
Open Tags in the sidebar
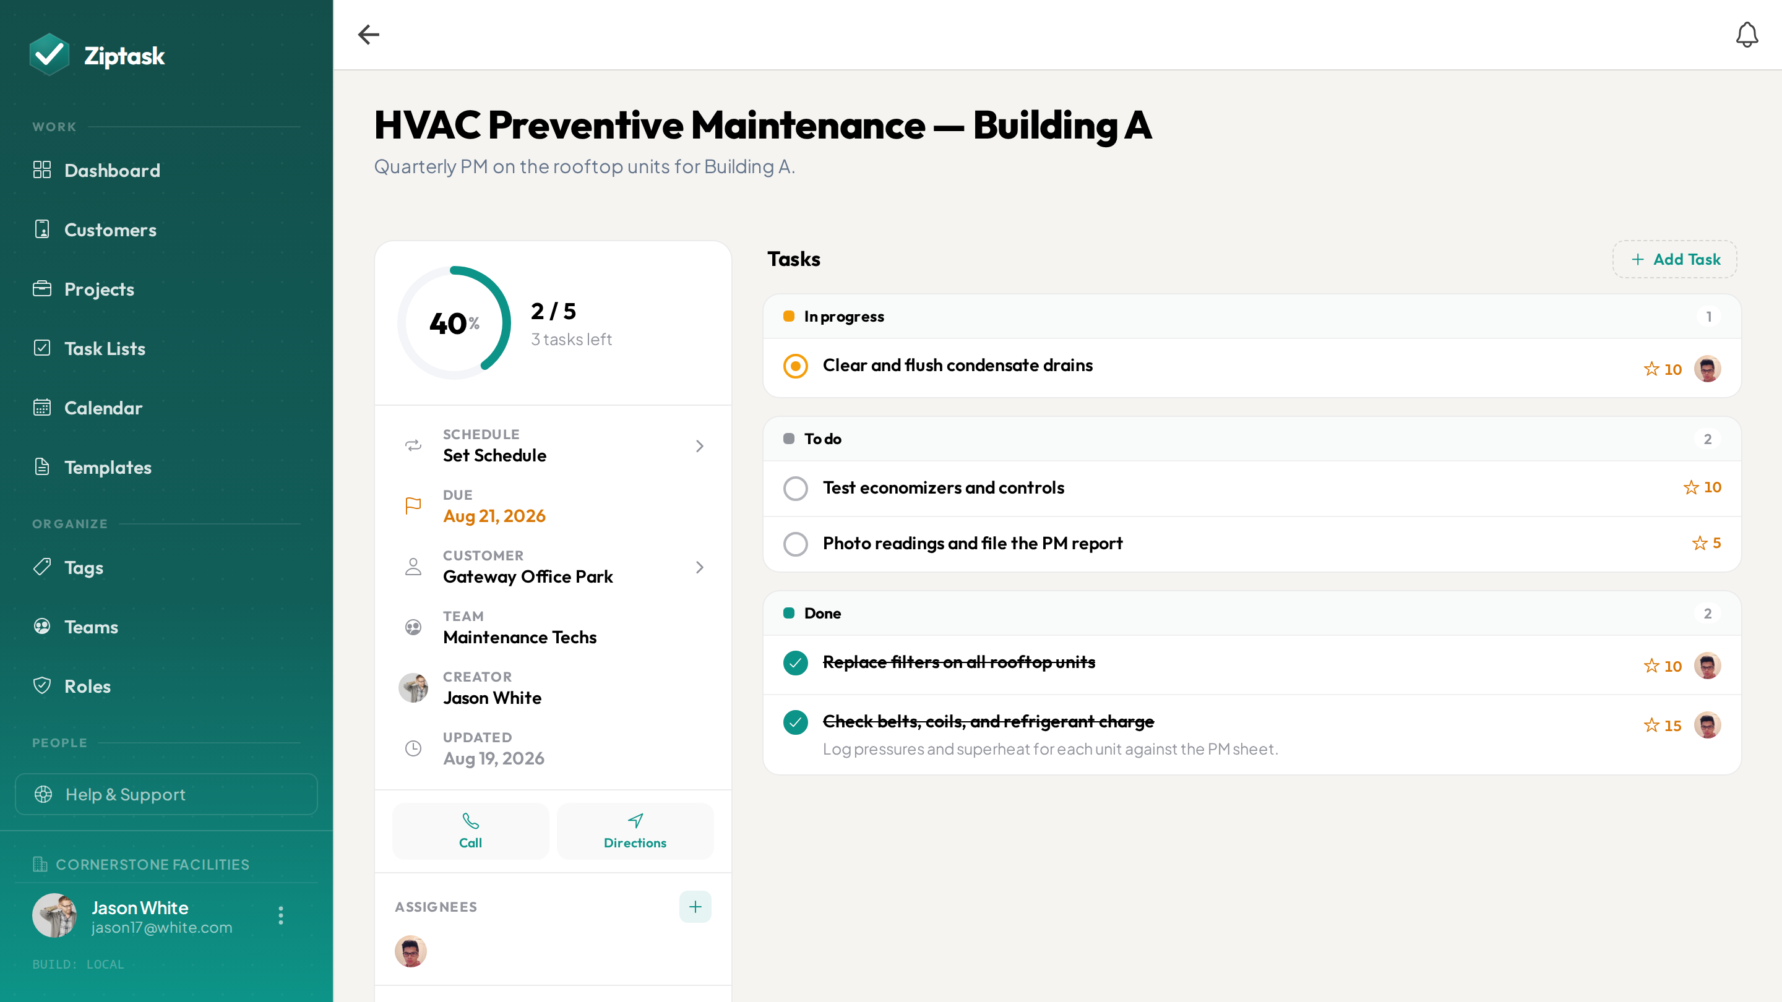166,568
